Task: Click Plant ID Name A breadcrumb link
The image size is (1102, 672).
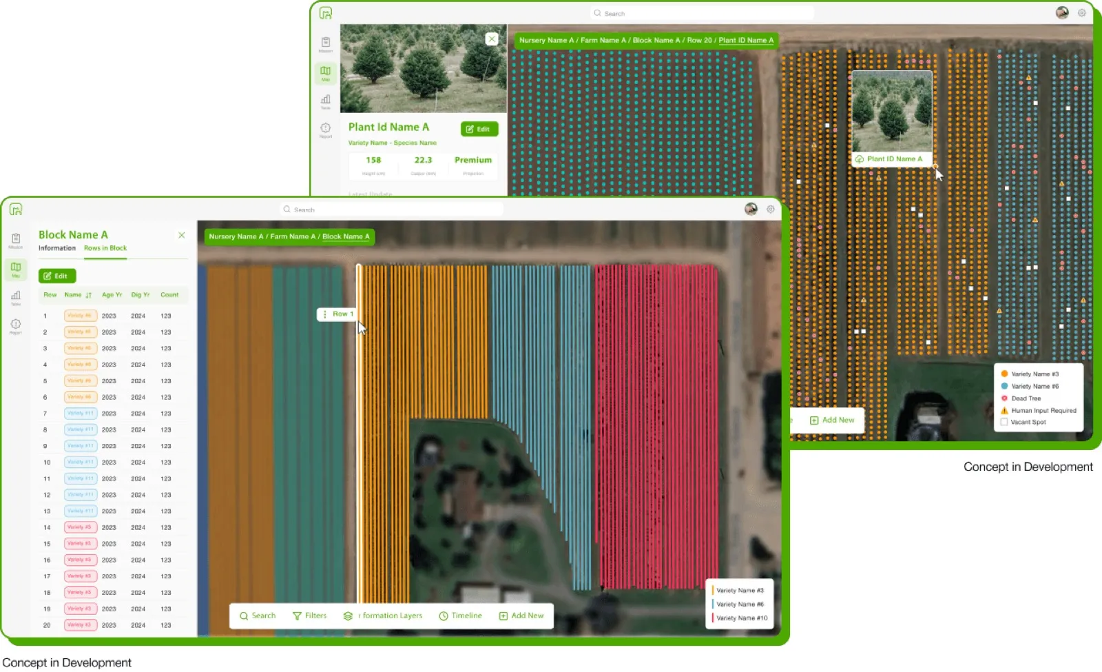Action: click(746, 40)
